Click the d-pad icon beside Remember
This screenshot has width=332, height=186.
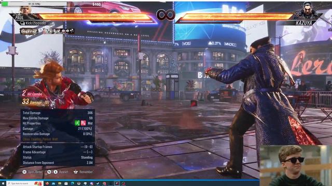click(76, 172)
